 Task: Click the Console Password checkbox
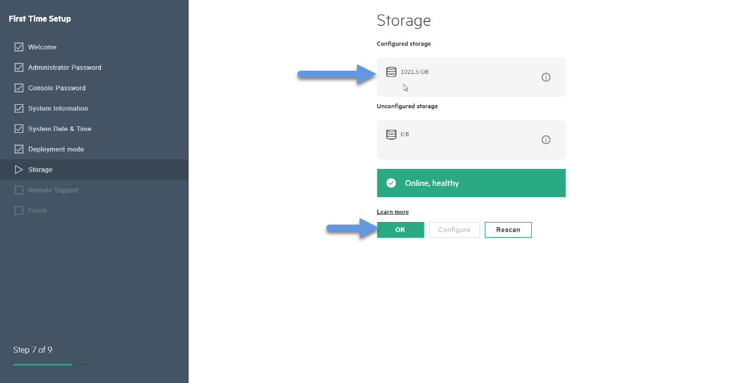[x=19, y=88]
